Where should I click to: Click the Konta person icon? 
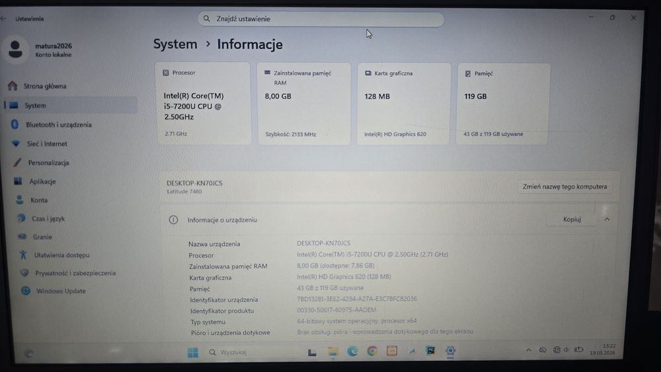(19, 200)
